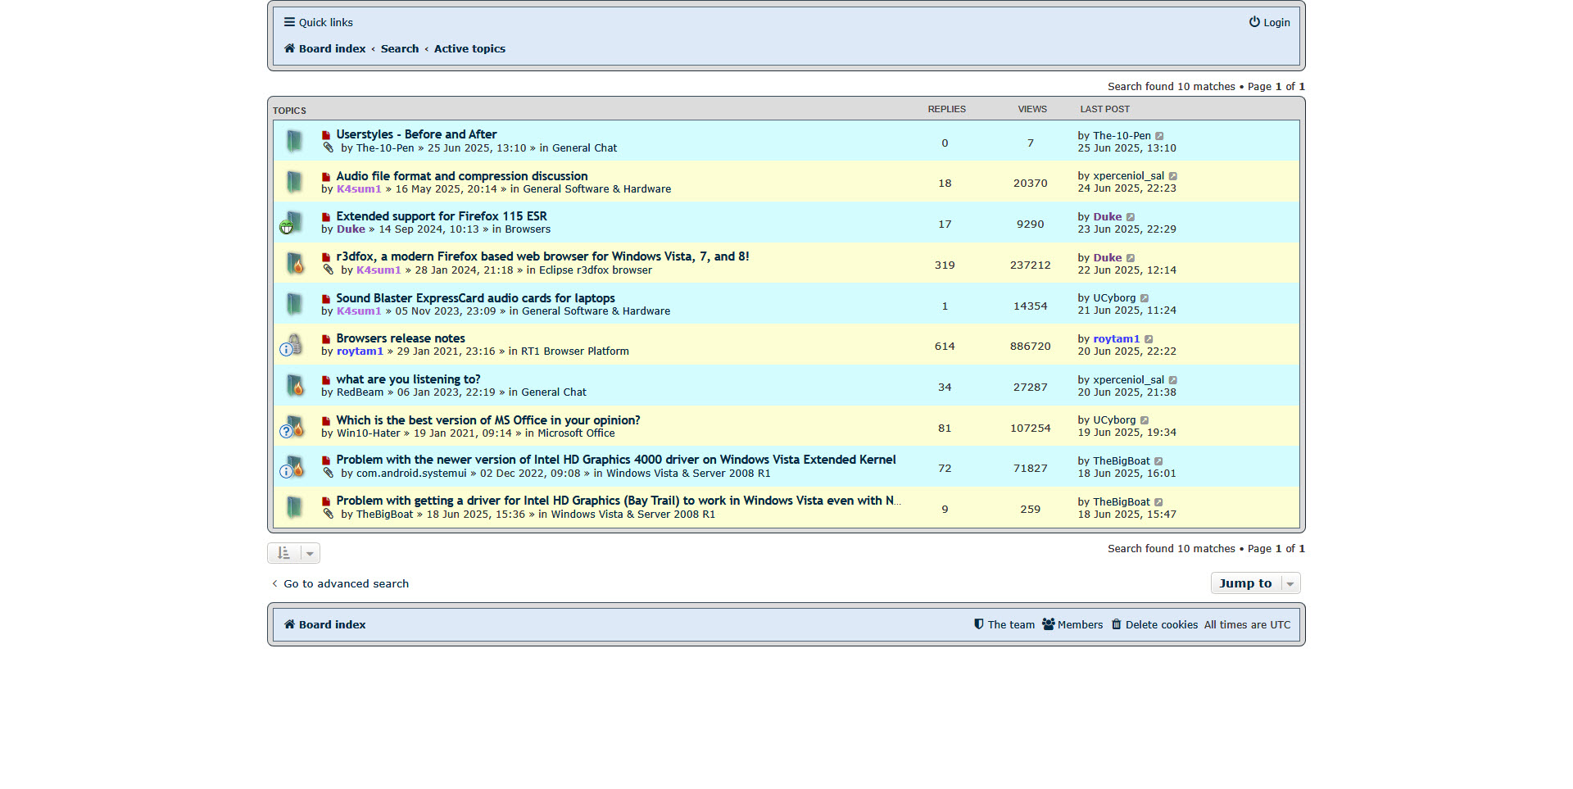Click the Members group icon in footer

(x=1048, y=624)
